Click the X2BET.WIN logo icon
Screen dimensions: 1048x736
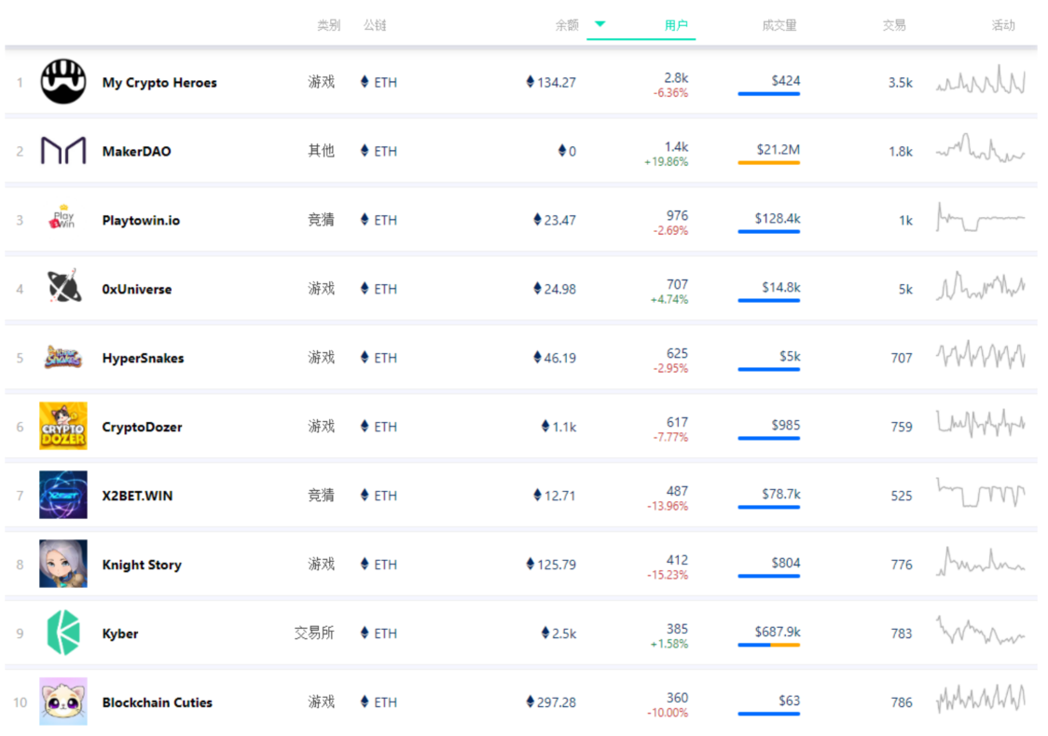click(x=62, y=495)
